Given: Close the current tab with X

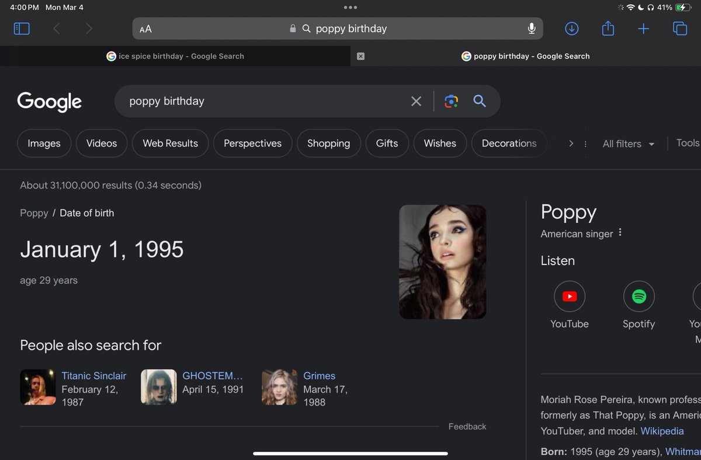Looking at the screenshot, I should [360, 56].
